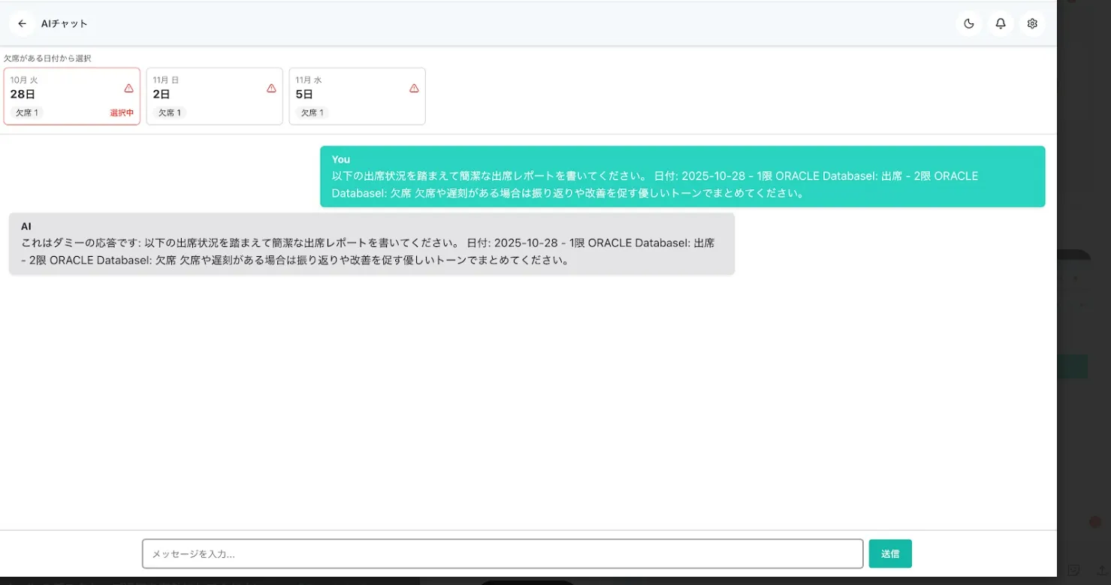The image size is (1111, 585).
Task: Open settings with the gear icon
Action: click(x=1032, y=23)
